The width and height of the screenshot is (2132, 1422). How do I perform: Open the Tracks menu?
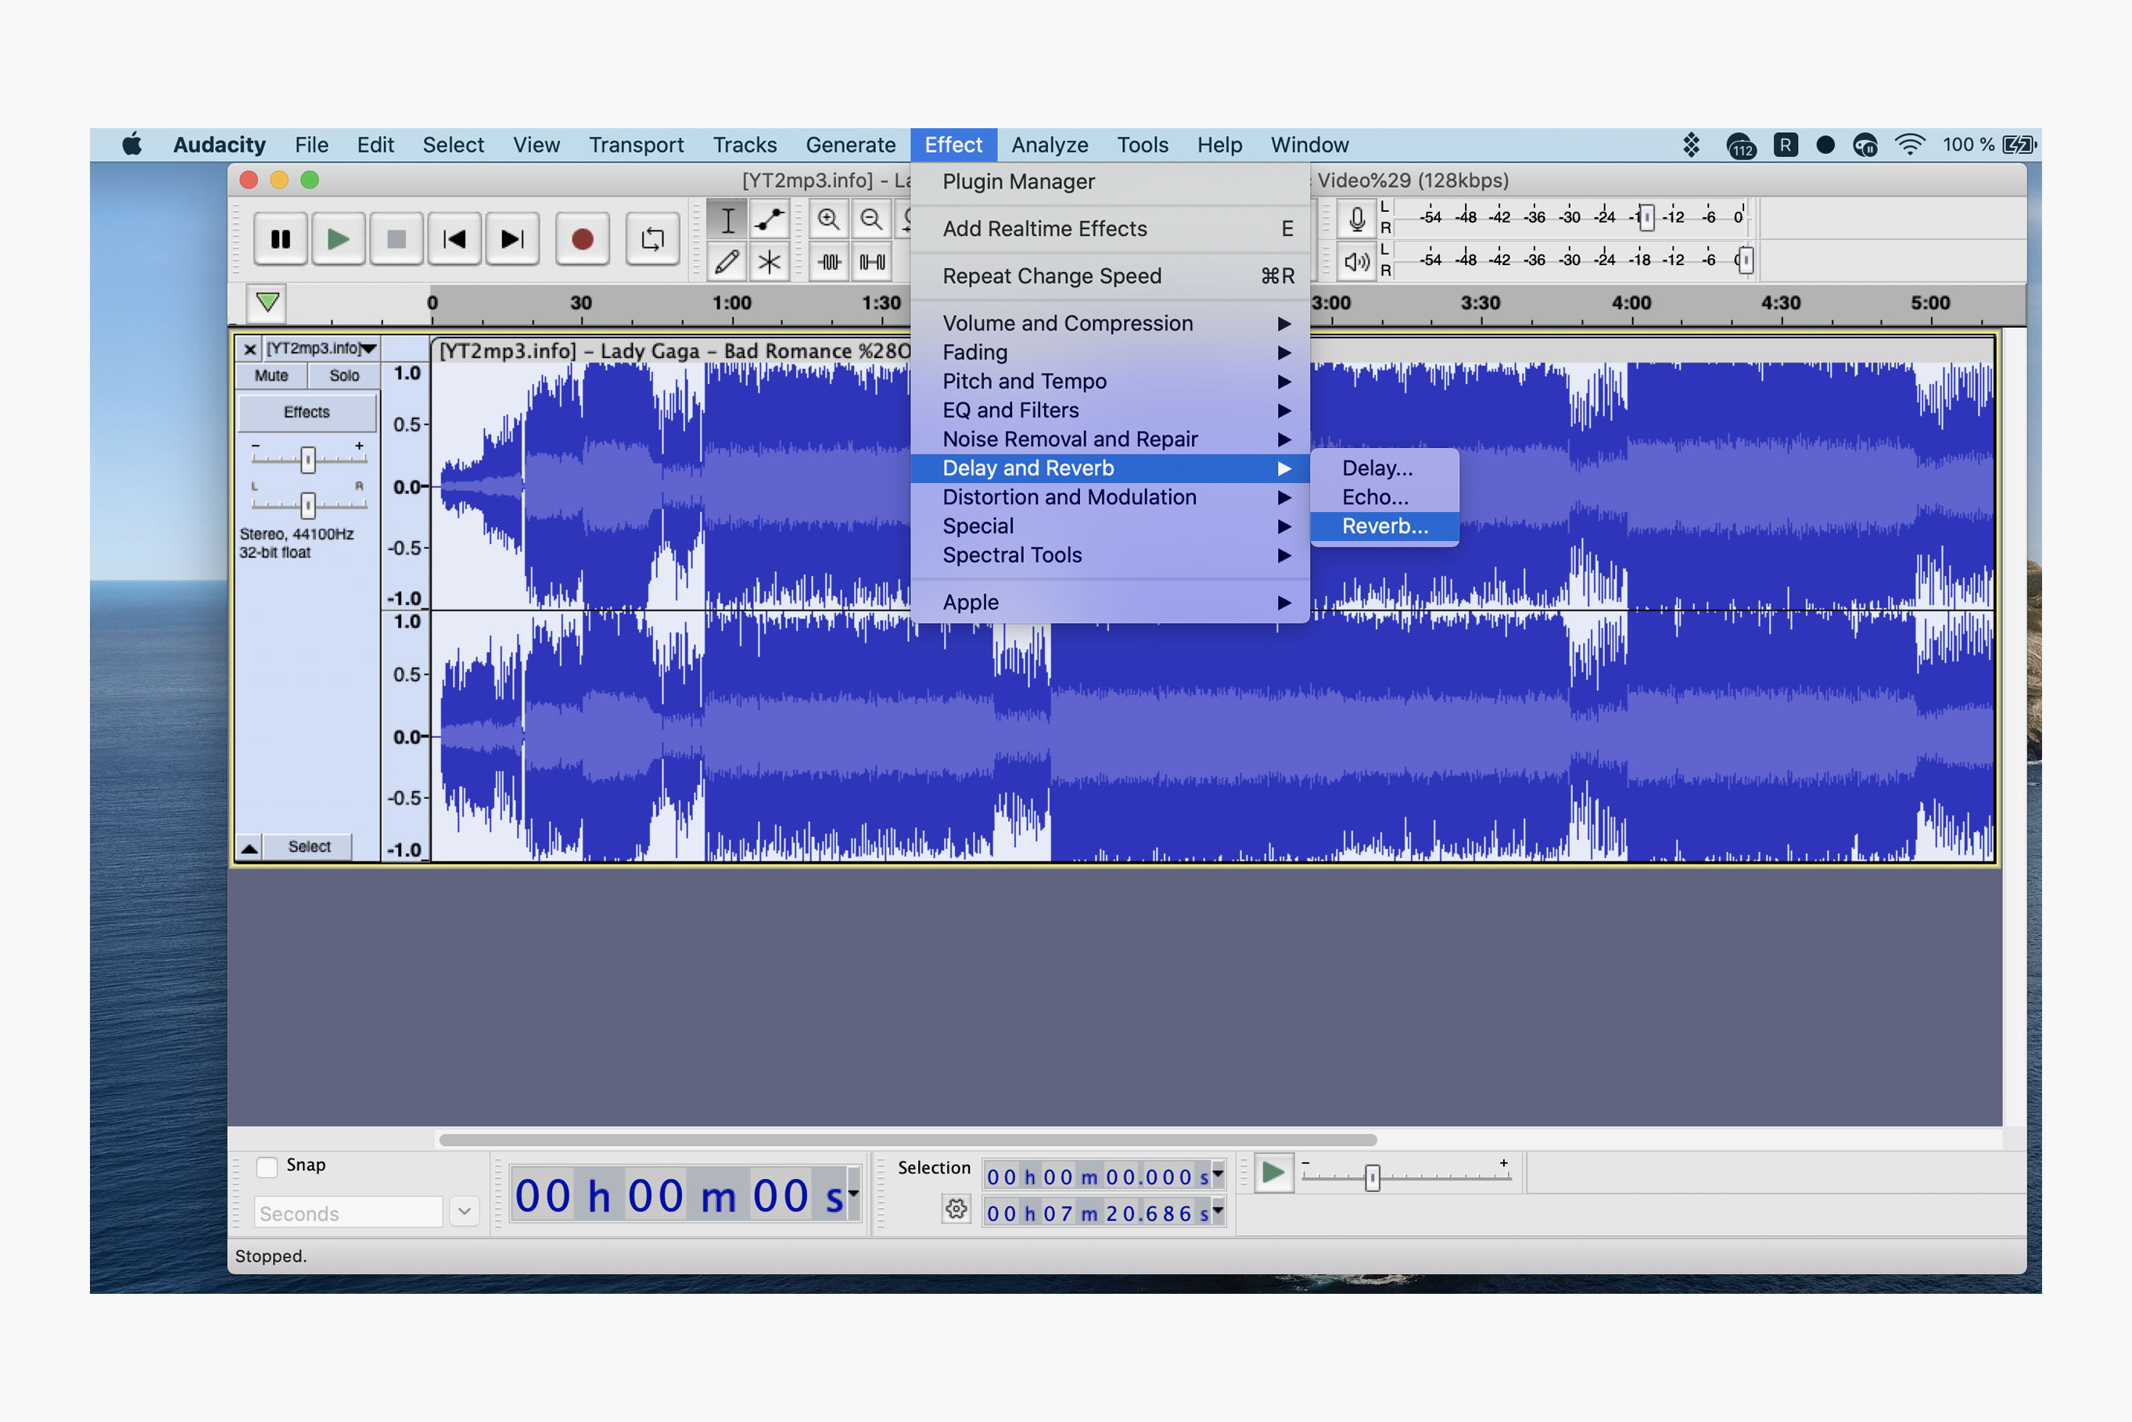click(x=745, y=145)
